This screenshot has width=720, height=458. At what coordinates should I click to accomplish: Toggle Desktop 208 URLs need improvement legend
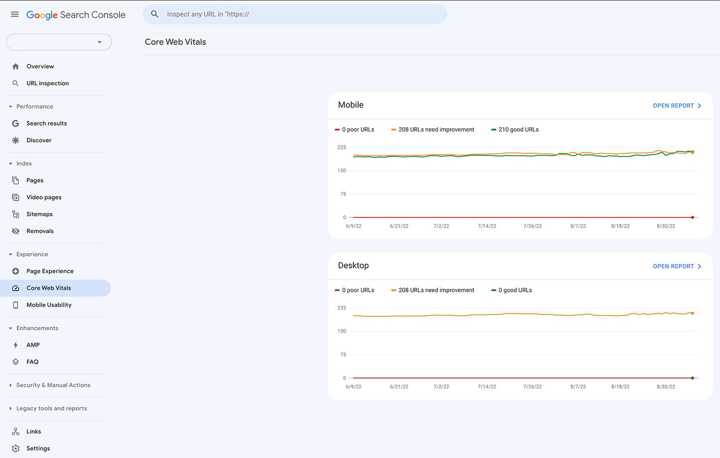click(x=433, y=290)
